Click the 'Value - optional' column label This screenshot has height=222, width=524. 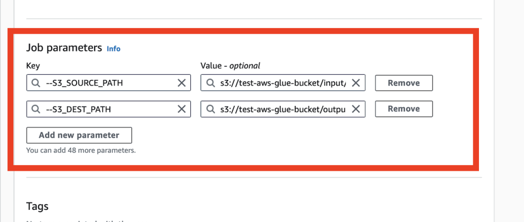(x=230, y=65)
